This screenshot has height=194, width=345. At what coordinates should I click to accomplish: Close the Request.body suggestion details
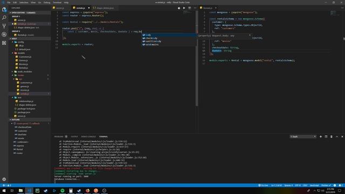[250, 35]
